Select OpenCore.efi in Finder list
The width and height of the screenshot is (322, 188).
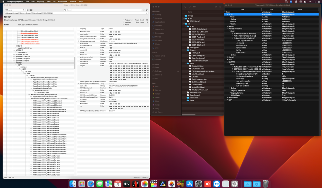click(x=195, y=95)
